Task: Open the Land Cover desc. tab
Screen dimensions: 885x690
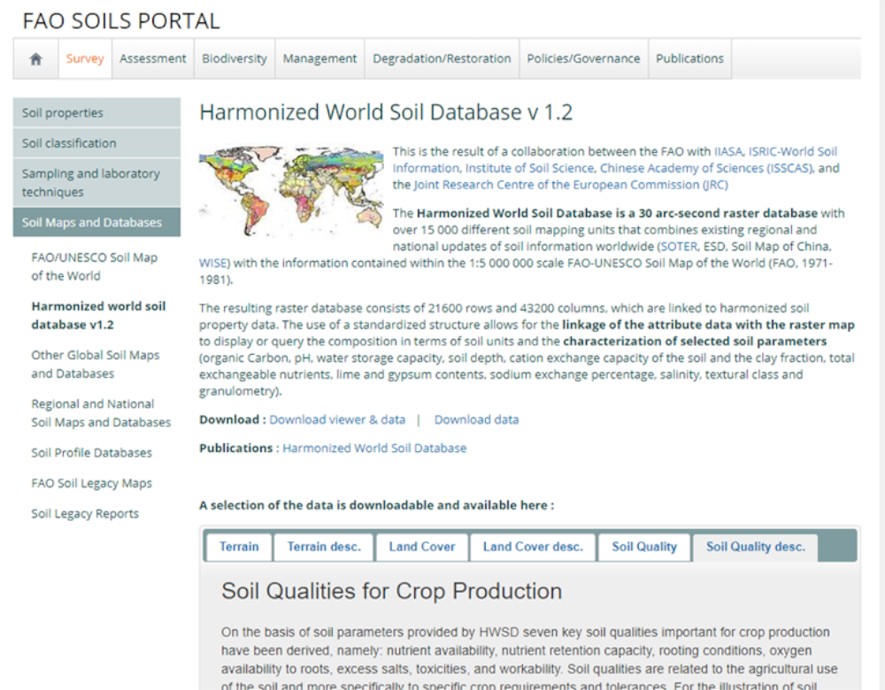Action: (533, 547)
